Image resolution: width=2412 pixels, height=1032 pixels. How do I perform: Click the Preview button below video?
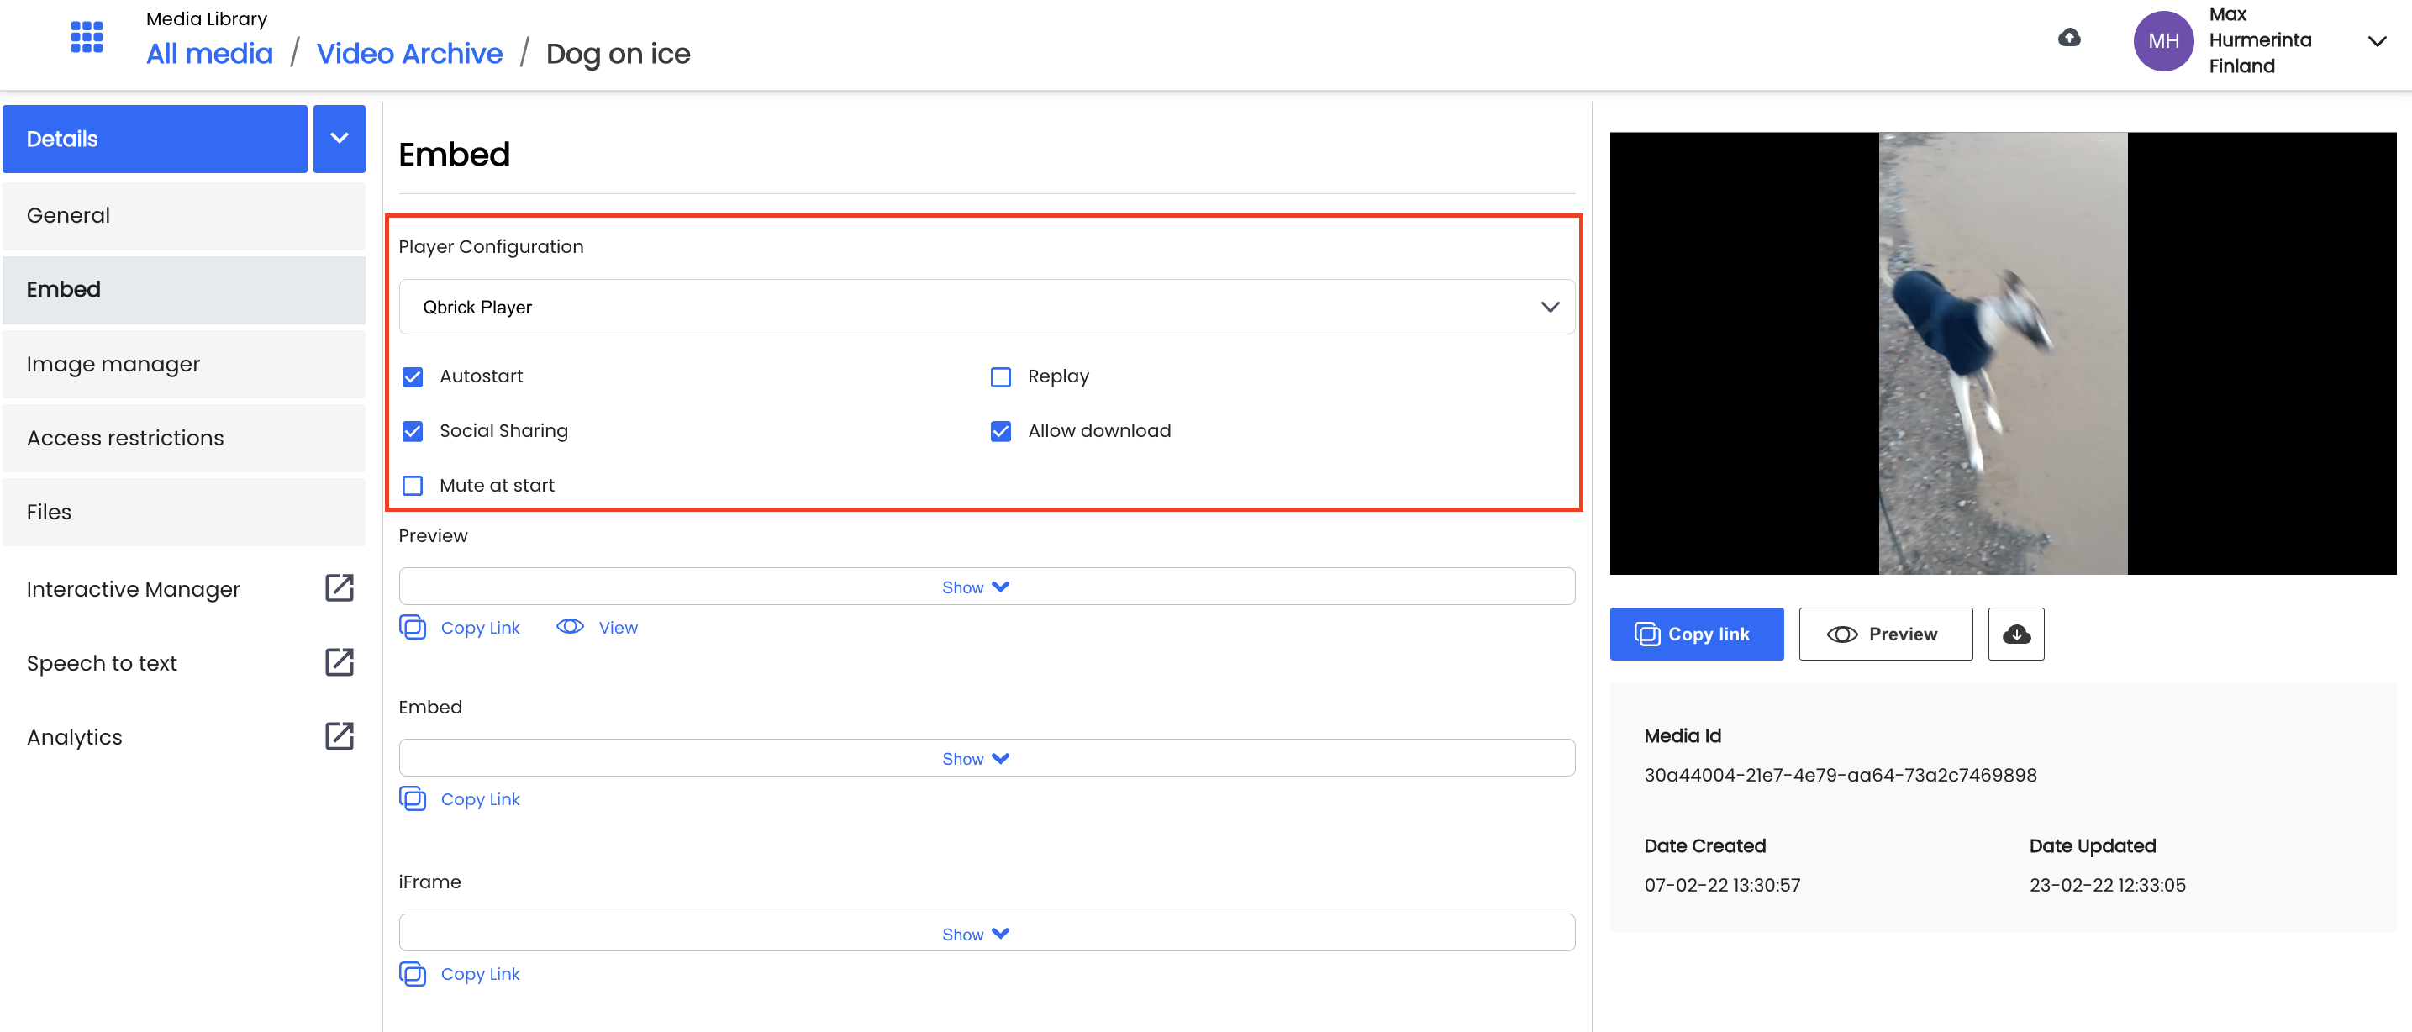point(1886,634)
